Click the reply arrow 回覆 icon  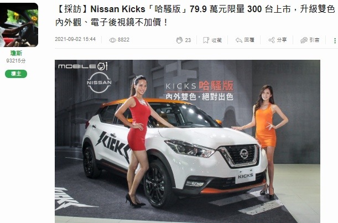tap(238, 40)
